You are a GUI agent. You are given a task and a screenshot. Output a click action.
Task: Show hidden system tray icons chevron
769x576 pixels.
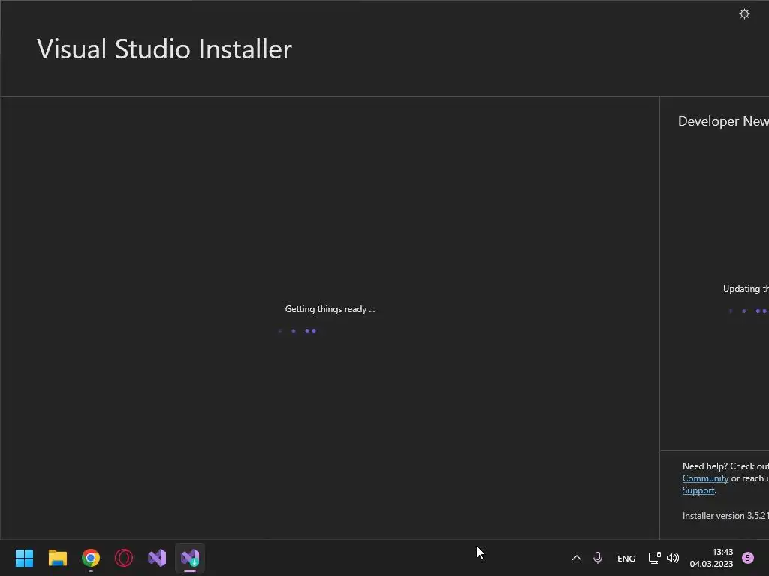[x=577, y=558]
